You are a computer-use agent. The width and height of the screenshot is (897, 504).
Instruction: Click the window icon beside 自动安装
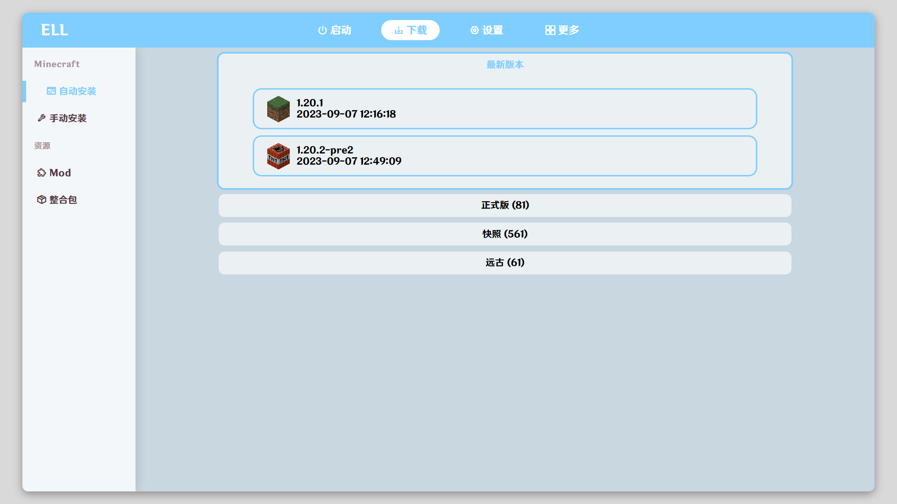click(51, 91)
